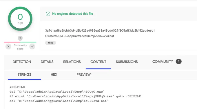Switch to the PREVIEW sub-tab
The height and width of the screenshot is (109, 197).
(83, 74)
